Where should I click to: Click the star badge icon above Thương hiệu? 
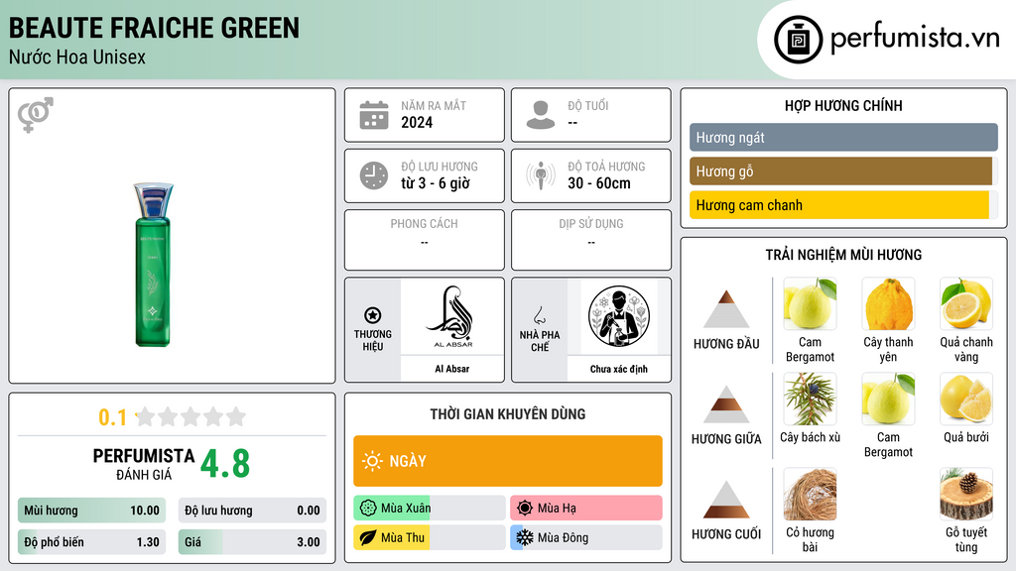[373, 315]
